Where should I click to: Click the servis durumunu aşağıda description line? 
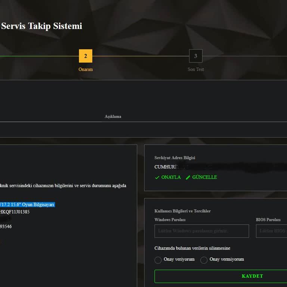pyautogui.click(x=63, y=186)
